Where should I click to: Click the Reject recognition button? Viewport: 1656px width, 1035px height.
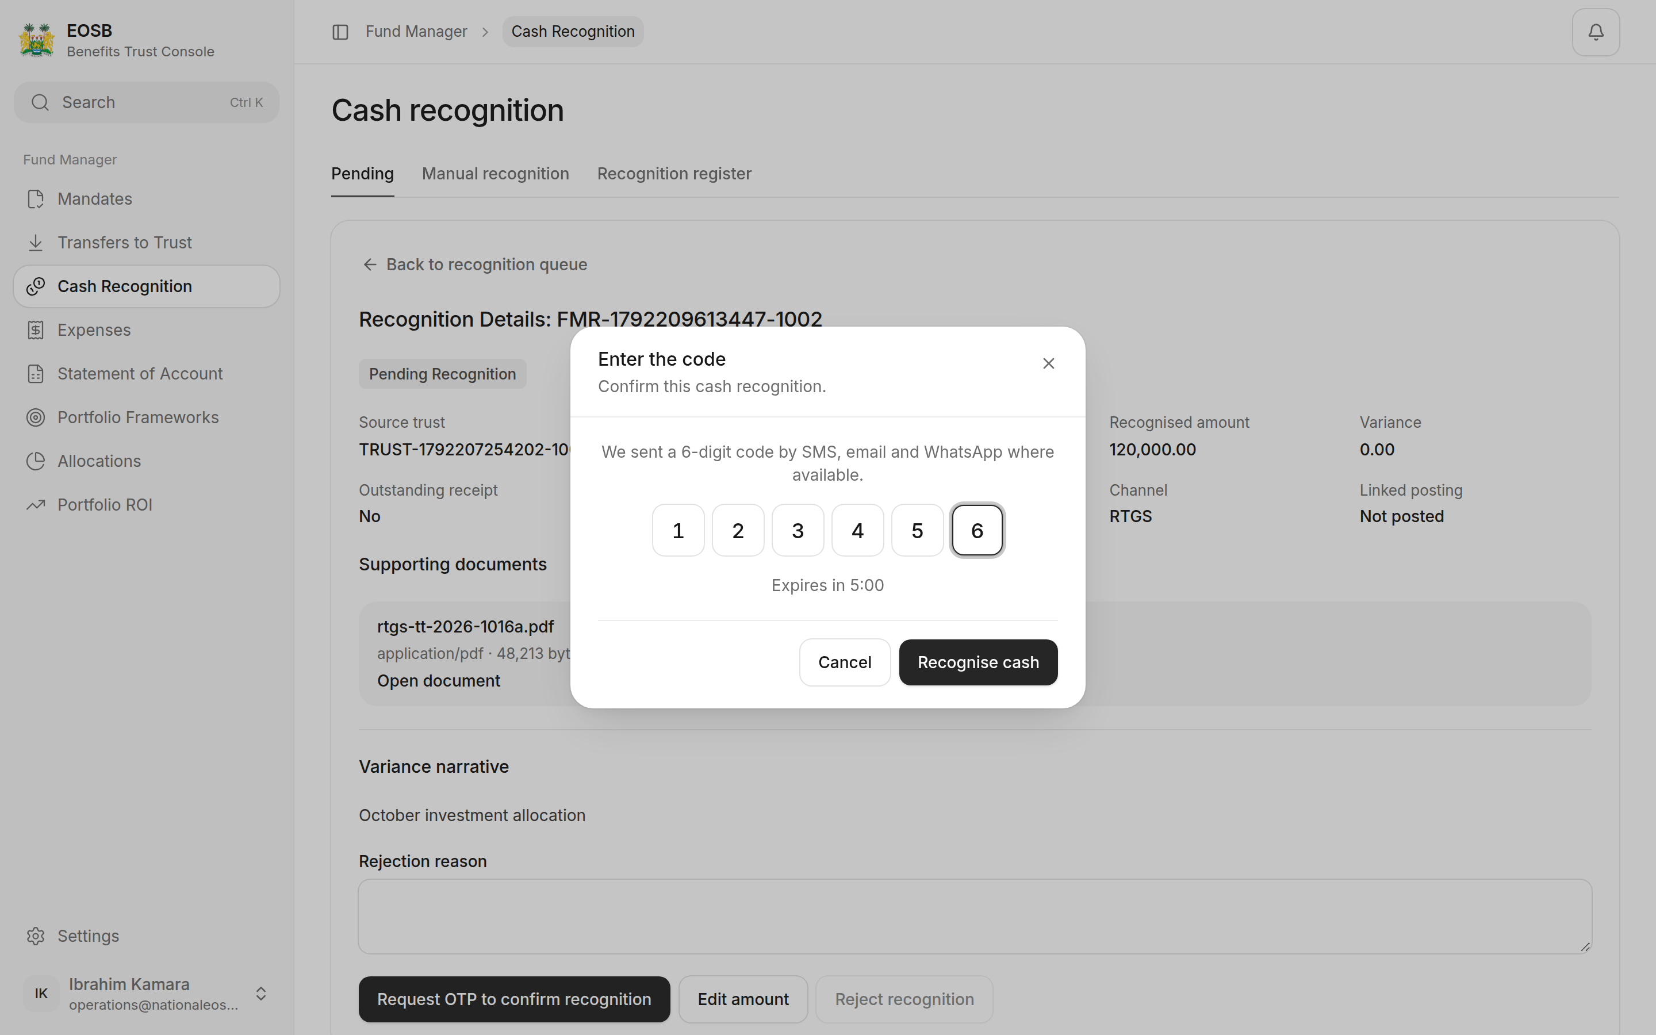[x=904, y=999]
